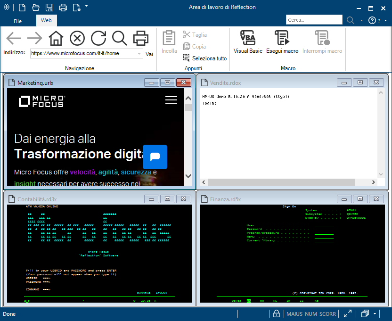This screenshot has height=321, width=392.
Task: Click the blue chat bubble button
Action: coord(155,157)
